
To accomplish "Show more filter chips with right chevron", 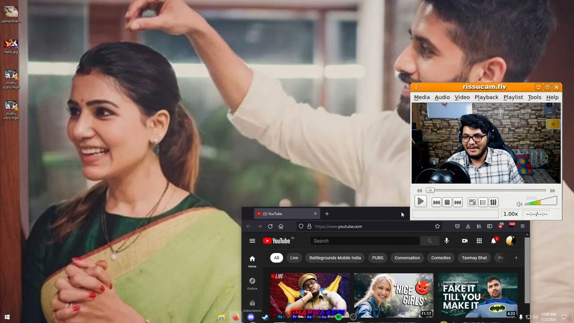I will click(x=516, y=258).
